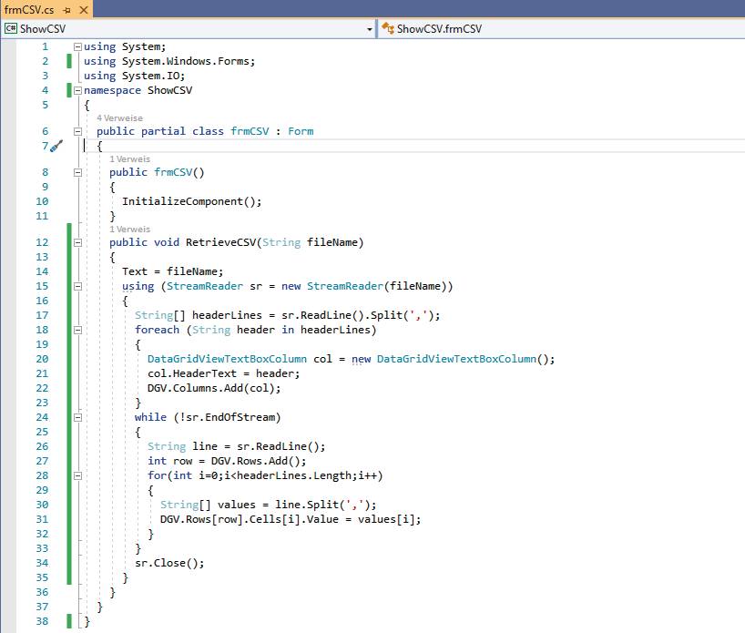745x633 pixels.
Task: Collapse the using directives block at line 1
Action: point(77,46)
